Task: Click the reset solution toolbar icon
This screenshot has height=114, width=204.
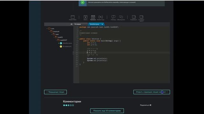Action: click(x=73, y=17)
